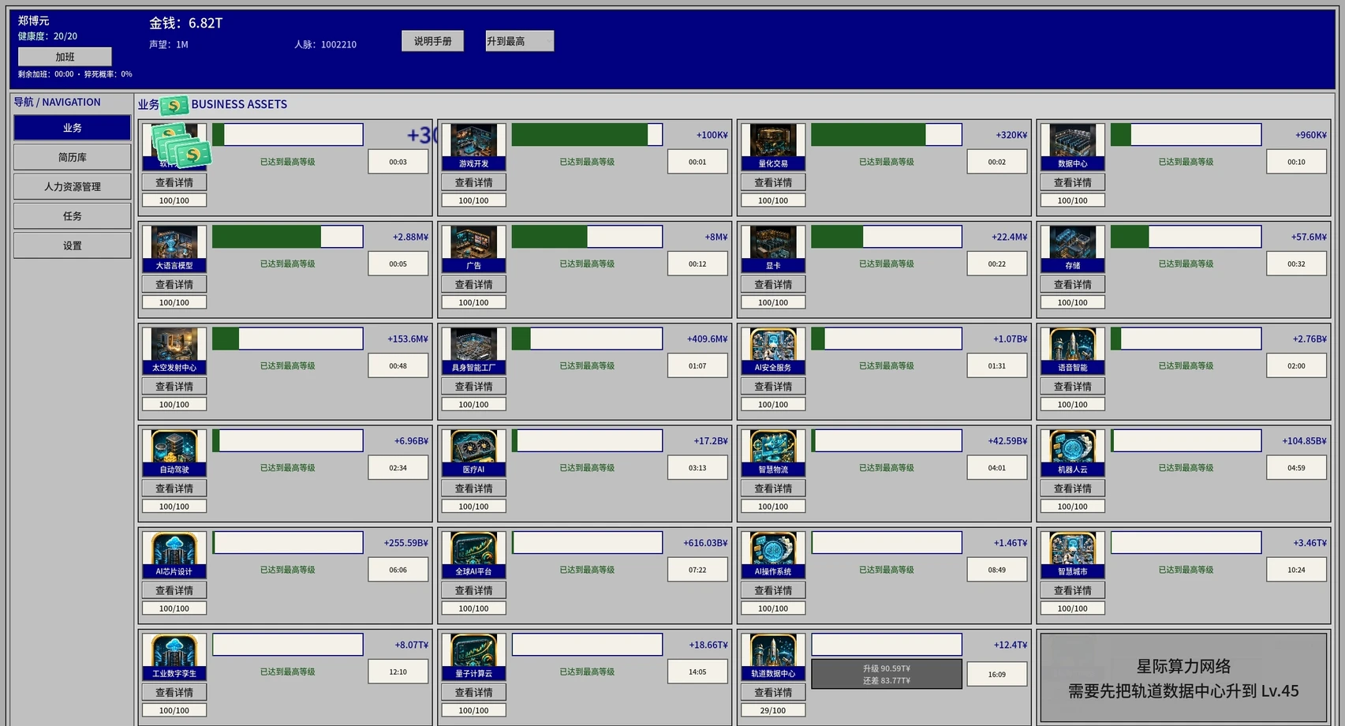The width and height of the screenshot is (1345, 726).
Task: Click the 大语言模型 business icon
Action: point(174,249)
